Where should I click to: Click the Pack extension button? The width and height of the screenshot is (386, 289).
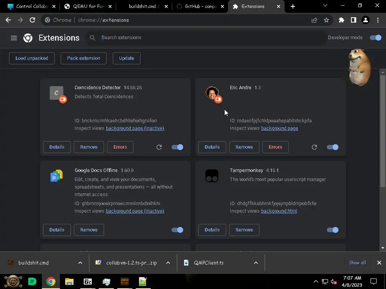(84, 58)
